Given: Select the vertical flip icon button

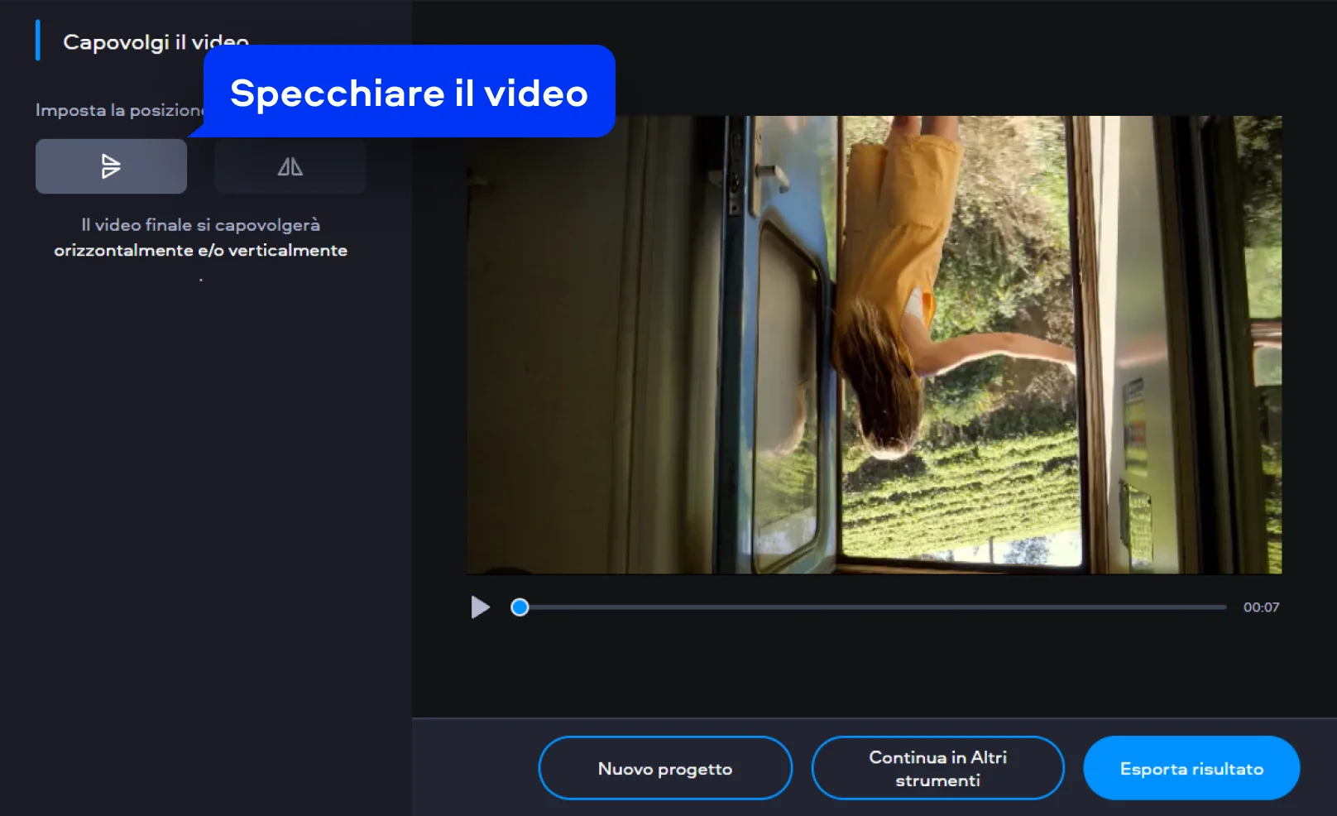Looking at the screenshot, I should (111, 166).
